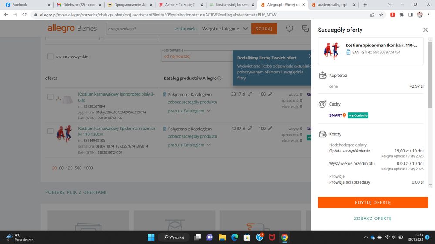The width and height of the screenshot is (435, 244).
Task: Expand pracuj z Katalogiem for Spiderman offer
Action: [189, 145]
